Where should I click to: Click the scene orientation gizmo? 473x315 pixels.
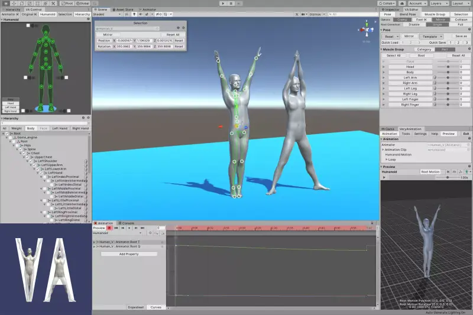pyautogui.click(x=367, y=30)
